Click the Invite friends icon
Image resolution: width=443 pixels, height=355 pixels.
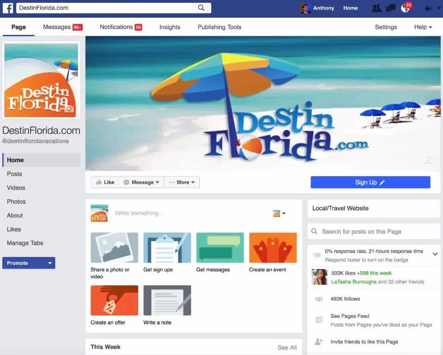[319, 342]
